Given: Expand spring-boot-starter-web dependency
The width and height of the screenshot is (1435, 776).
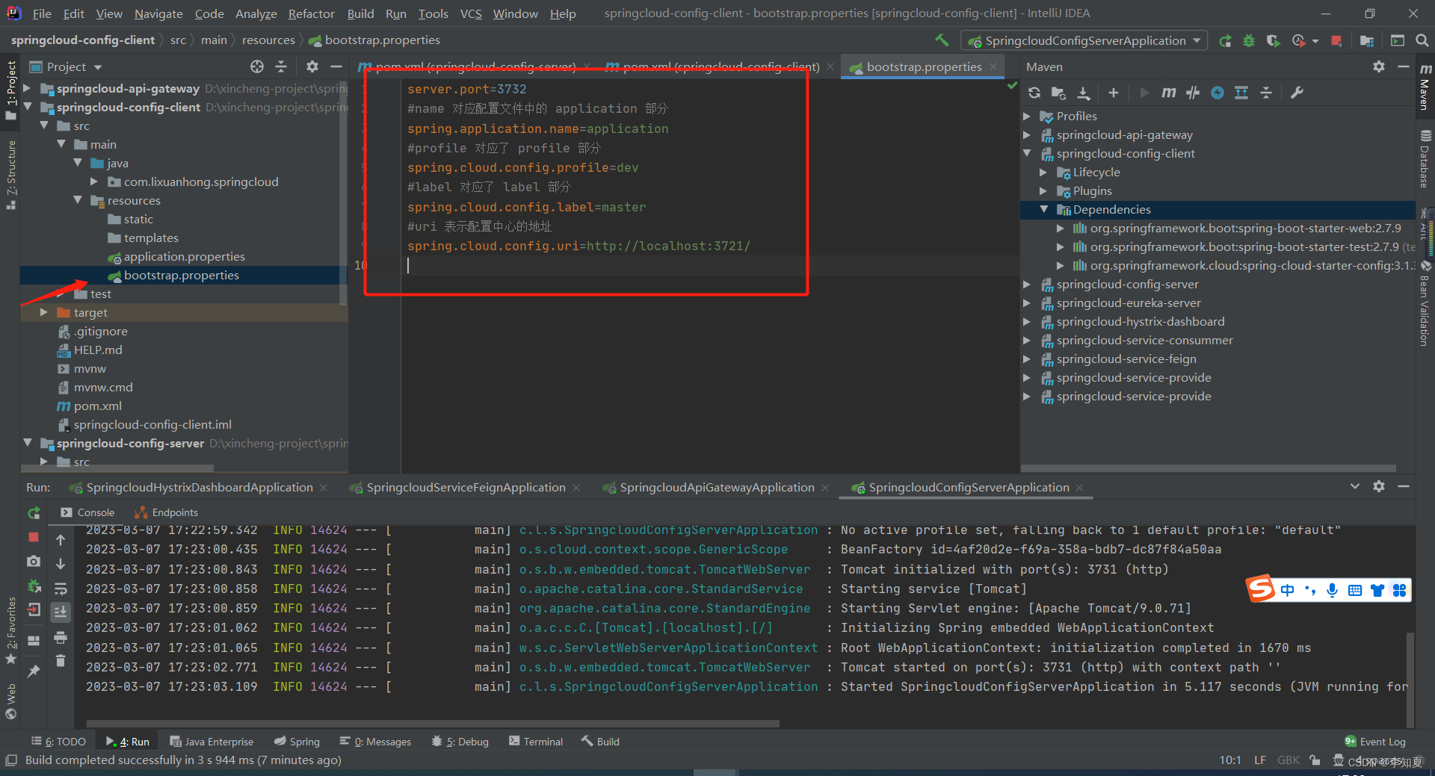Looking at the screenshot, I should click(x=1060, y=228).
